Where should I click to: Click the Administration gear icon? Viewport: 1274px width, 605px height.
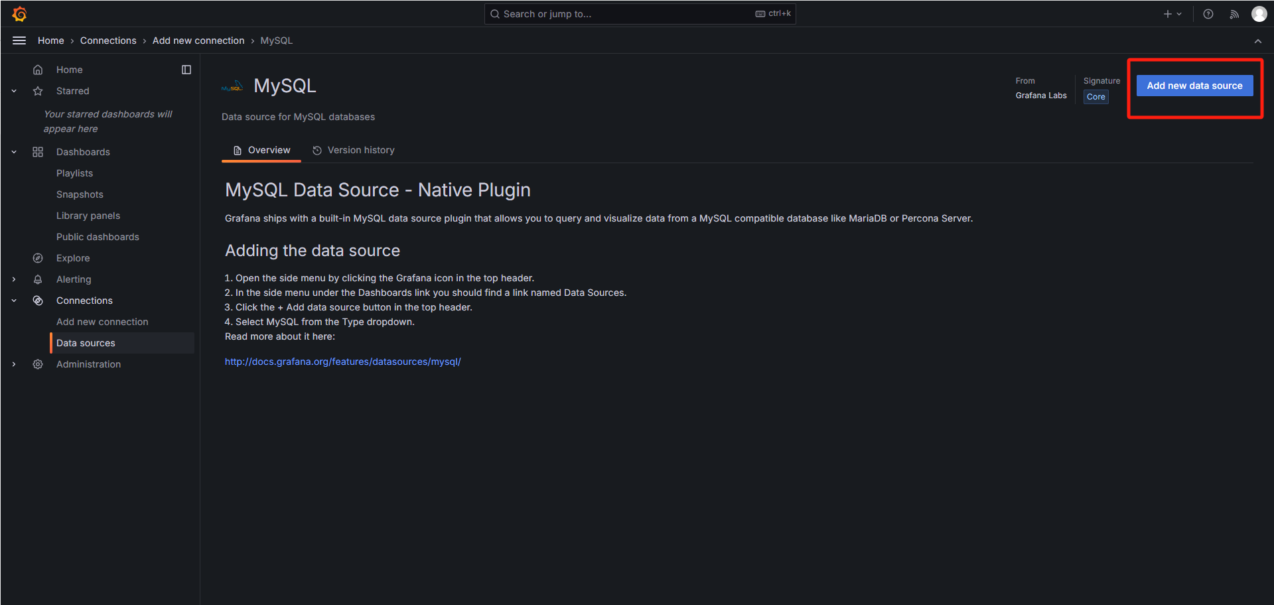(x=38, y=364)
